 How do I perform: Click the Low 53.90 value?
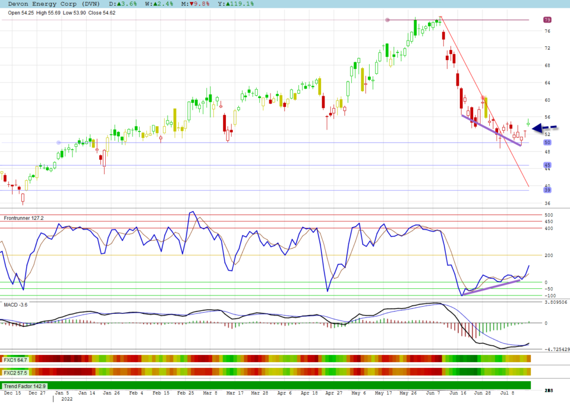coord(74,13)
